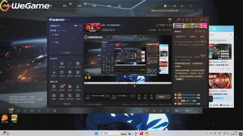The height and width of the screenshot is (136, 243).
Task: Open Windows Start button on taskbar
Action: (96, 133)
